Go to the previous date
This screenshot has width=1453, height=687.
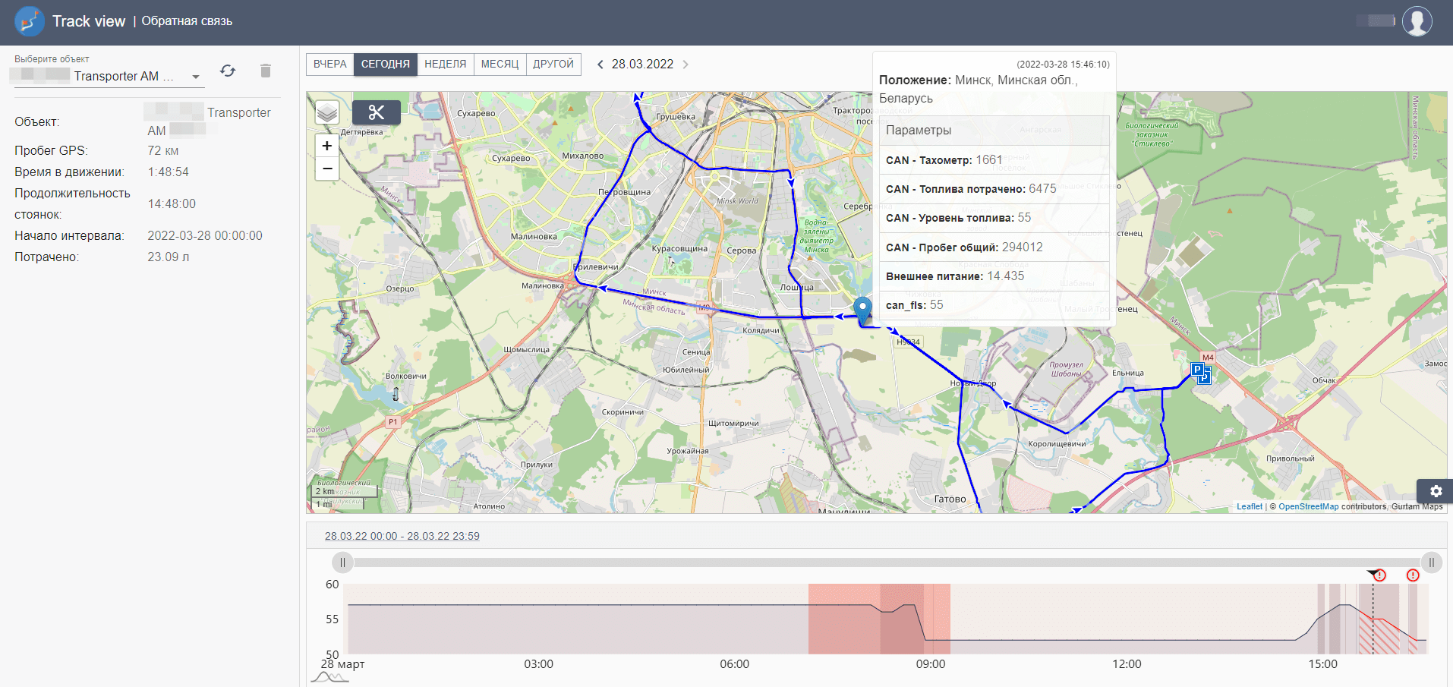(600, 65)
